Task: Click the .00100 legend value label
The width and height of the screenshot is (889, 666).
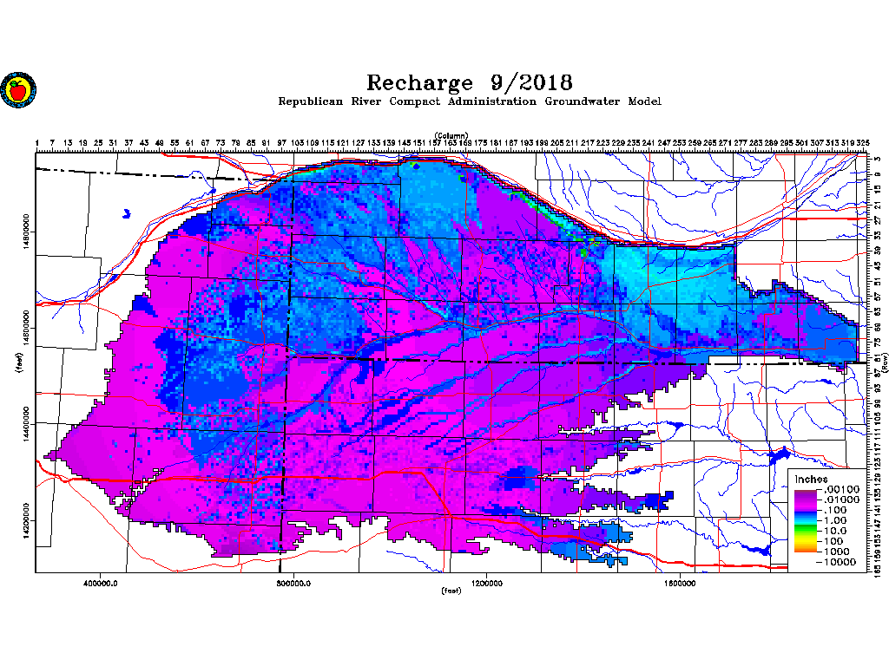Action: pos(840,490)
